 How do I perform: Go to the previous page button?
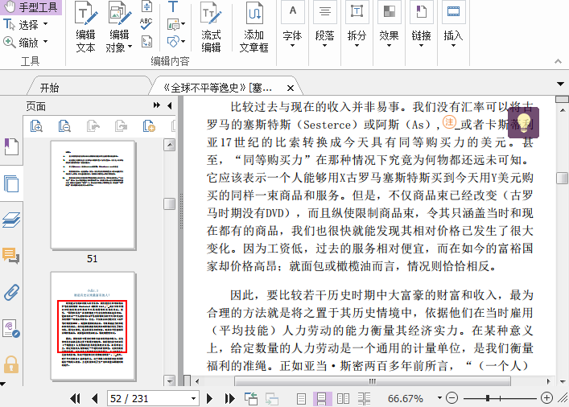[95, 399]
